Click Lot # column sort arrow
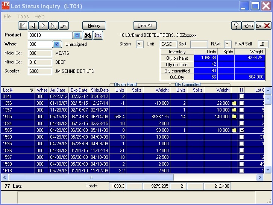The height and width of the screenshot is (205, 273). coord(32,90)
